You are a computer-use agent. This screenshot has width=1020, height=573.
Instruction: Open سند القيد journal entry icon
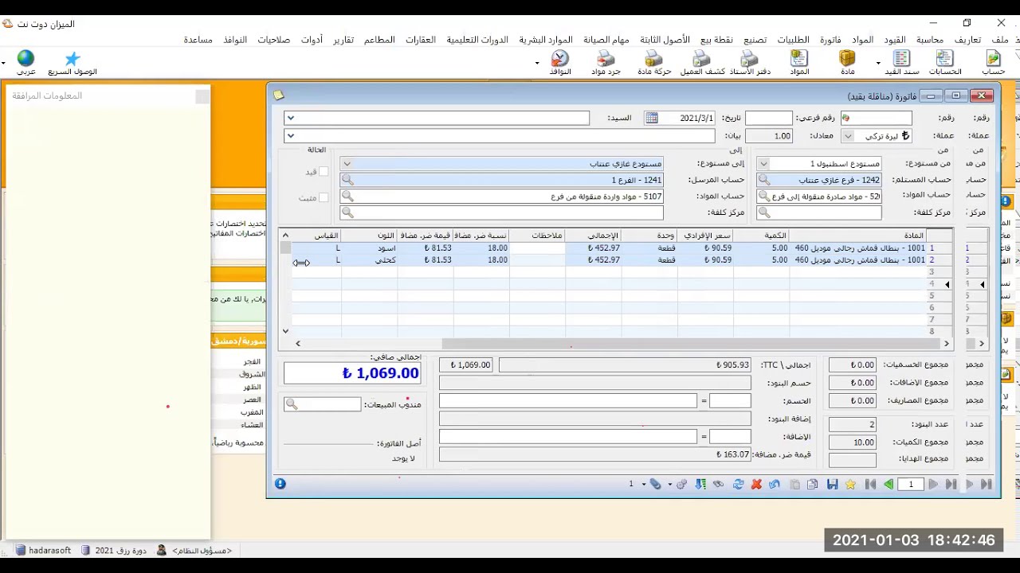tap(902, 62)
